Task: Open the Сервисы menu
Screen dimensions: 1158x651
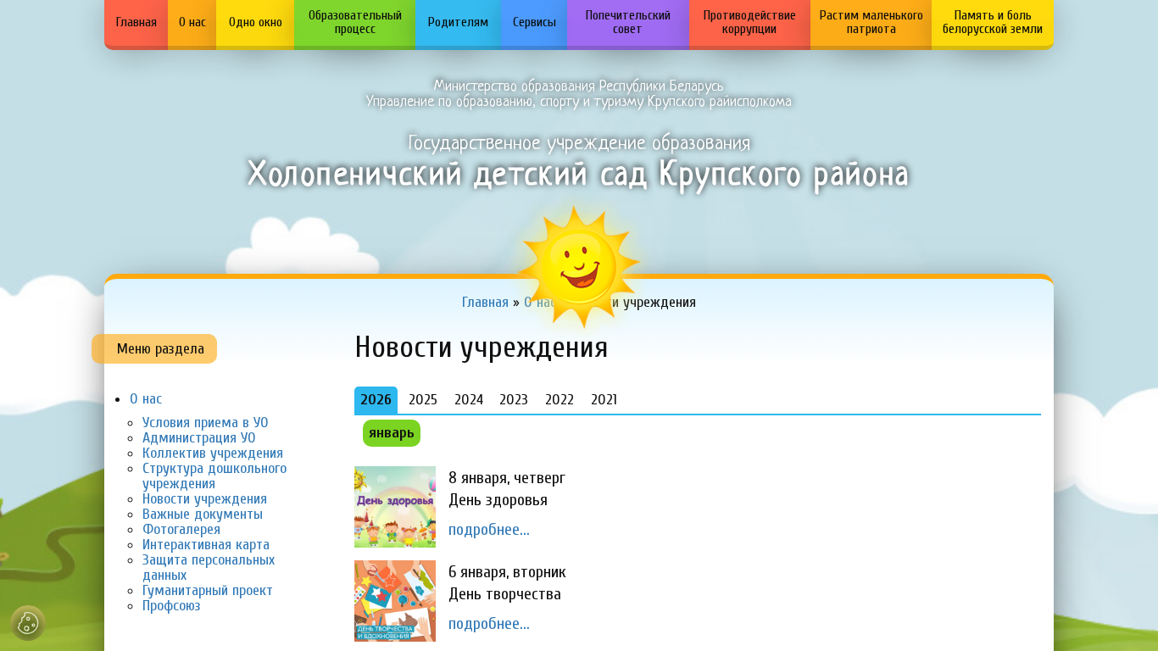Action: (534, 23)
